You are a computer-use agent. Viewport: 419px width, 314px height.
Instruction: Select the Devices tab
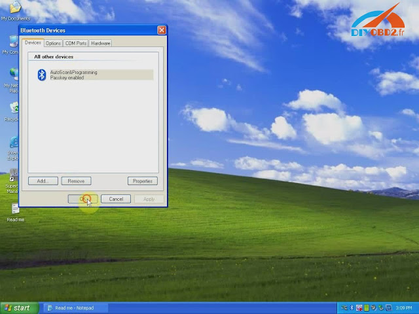[x=33, y=43]
